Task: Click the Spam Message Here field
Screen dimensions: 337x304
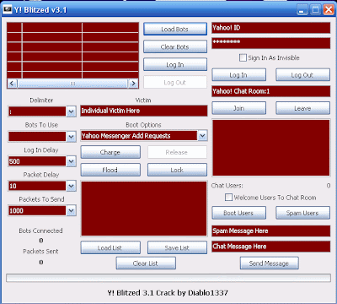Action: tap(270, 231)
